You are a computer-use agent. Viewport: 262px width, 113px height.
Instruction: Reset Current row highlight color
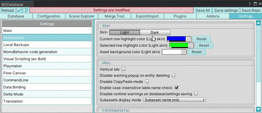coord(202,39)
